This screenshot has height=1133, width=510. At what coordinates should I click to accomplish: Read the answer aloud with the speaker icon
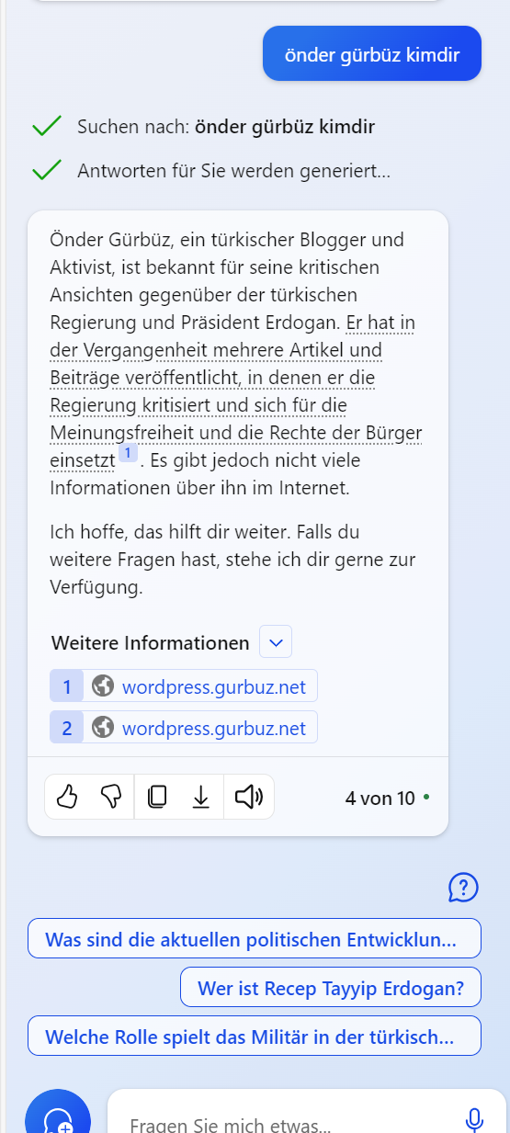pos(248,797)
